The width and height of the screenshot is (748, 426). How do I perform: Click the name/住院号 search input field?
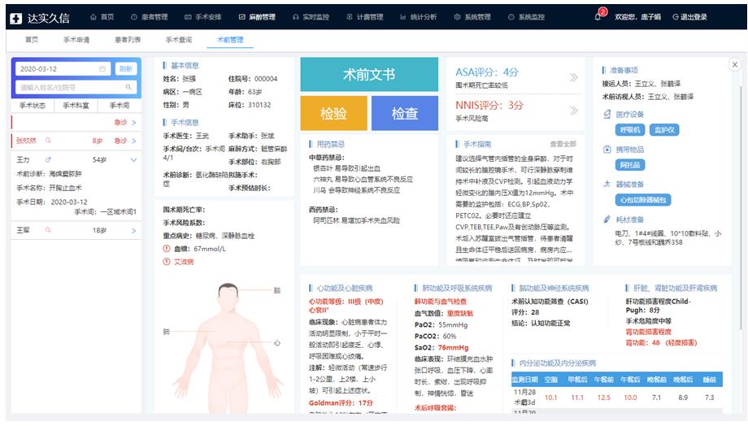[69, 87]
